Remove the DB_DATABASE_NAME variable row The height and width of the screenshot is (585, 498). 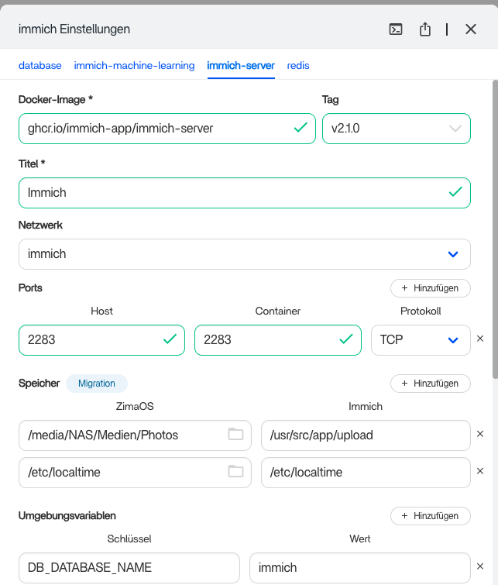[479, 567]
